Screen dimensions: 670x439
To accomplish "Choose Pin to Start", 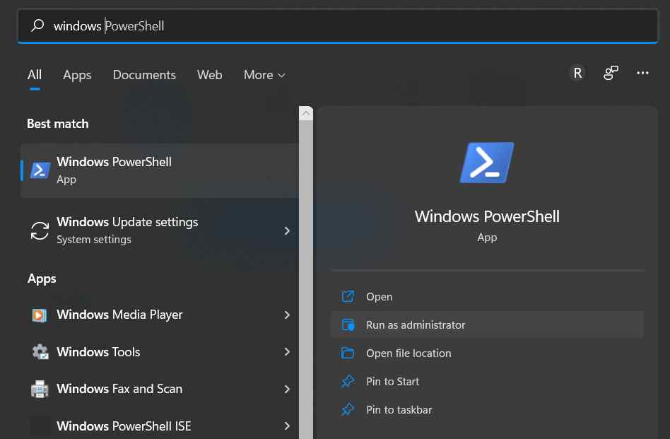I will (x=487, y=381).
